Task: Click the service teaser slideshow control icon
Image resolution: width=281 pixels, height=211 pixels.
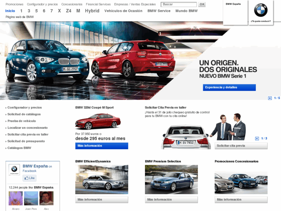Action: 257,139
